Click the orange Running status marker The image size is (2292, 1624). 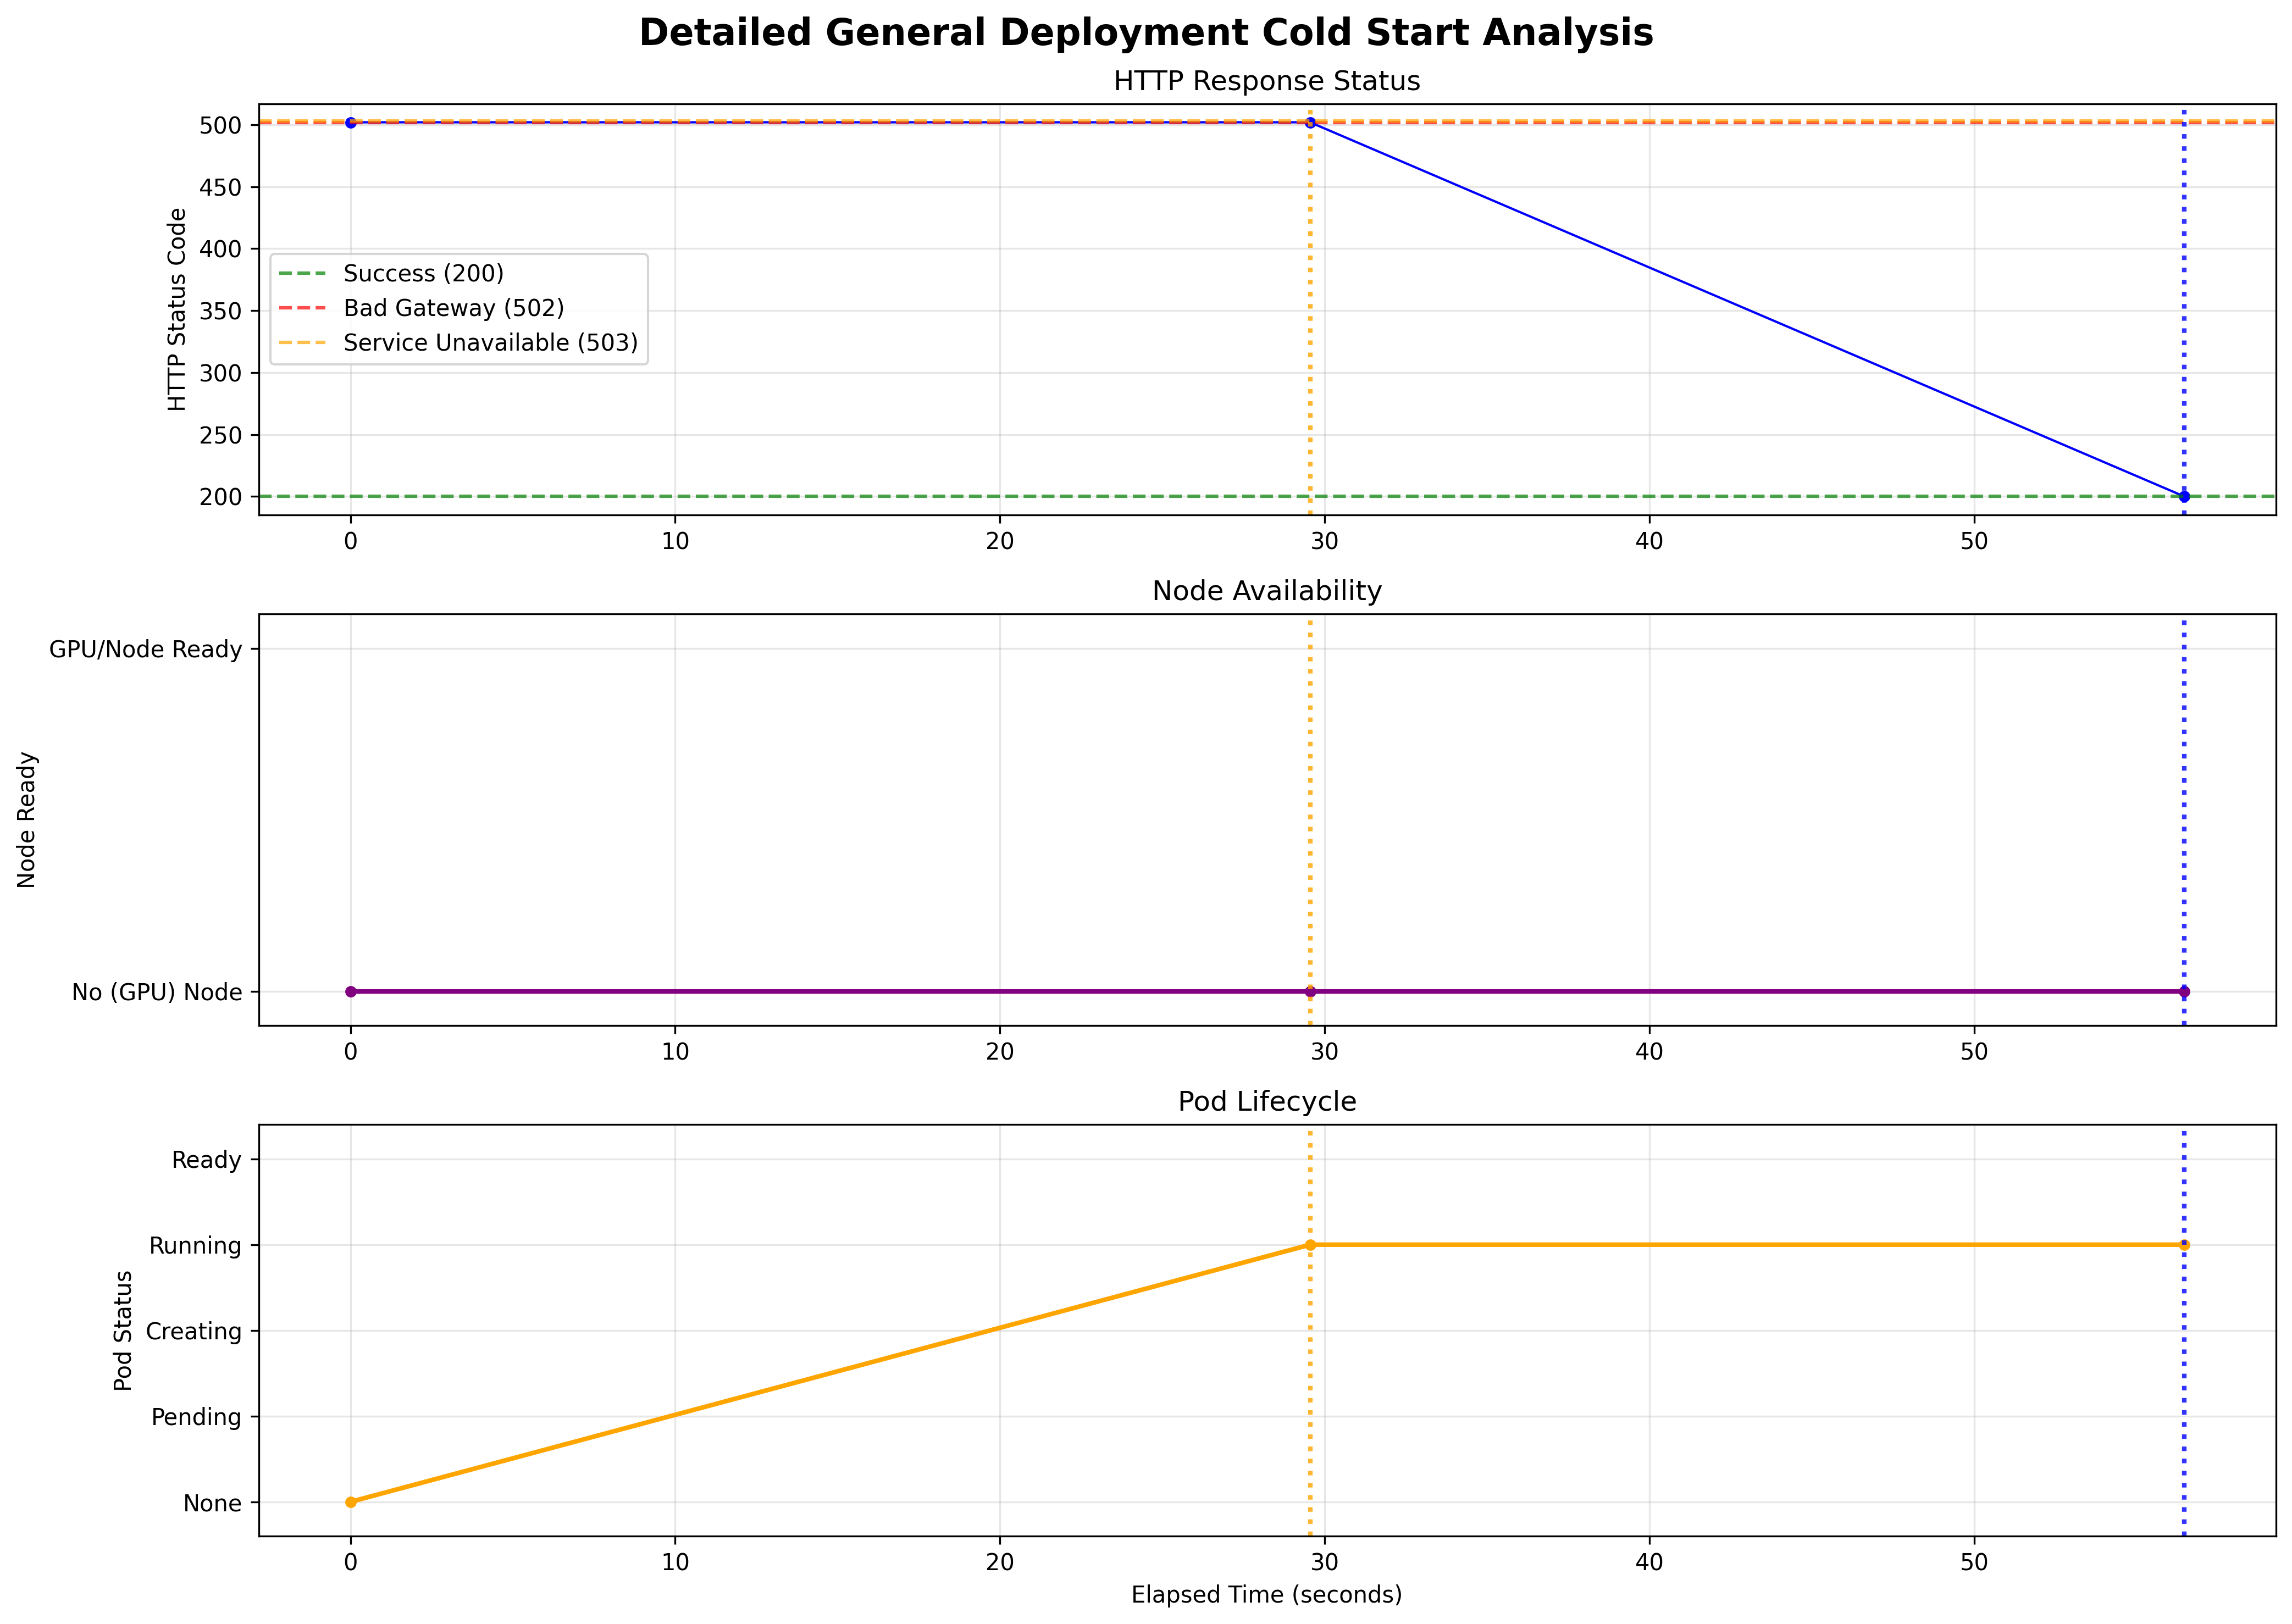click(1310, 1246)
